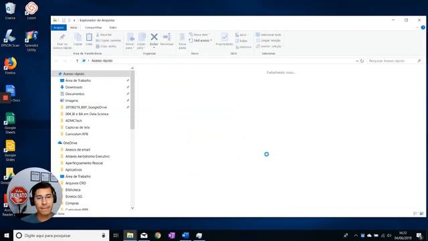Switch to the Início tab
428x241 pixels.
pos(74,27)
